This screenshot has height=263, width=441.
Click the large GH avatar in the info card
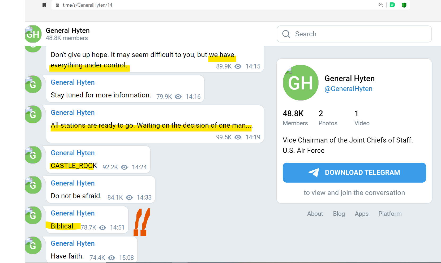click(301, 83)
